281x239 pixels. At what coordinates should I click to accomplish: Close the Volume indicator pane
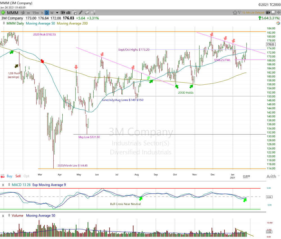click(3, 216)
